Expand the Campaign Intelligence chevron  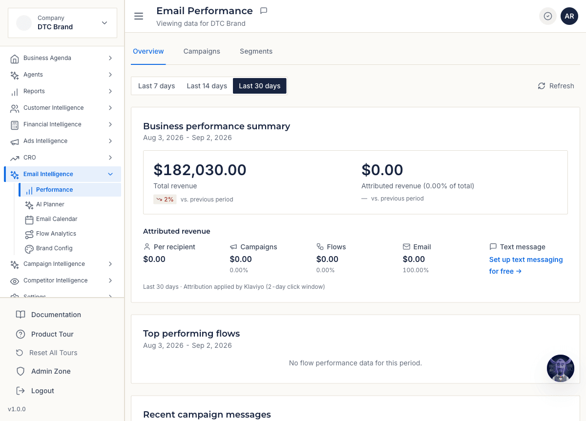pyautogui.click(x=110, y=264)
